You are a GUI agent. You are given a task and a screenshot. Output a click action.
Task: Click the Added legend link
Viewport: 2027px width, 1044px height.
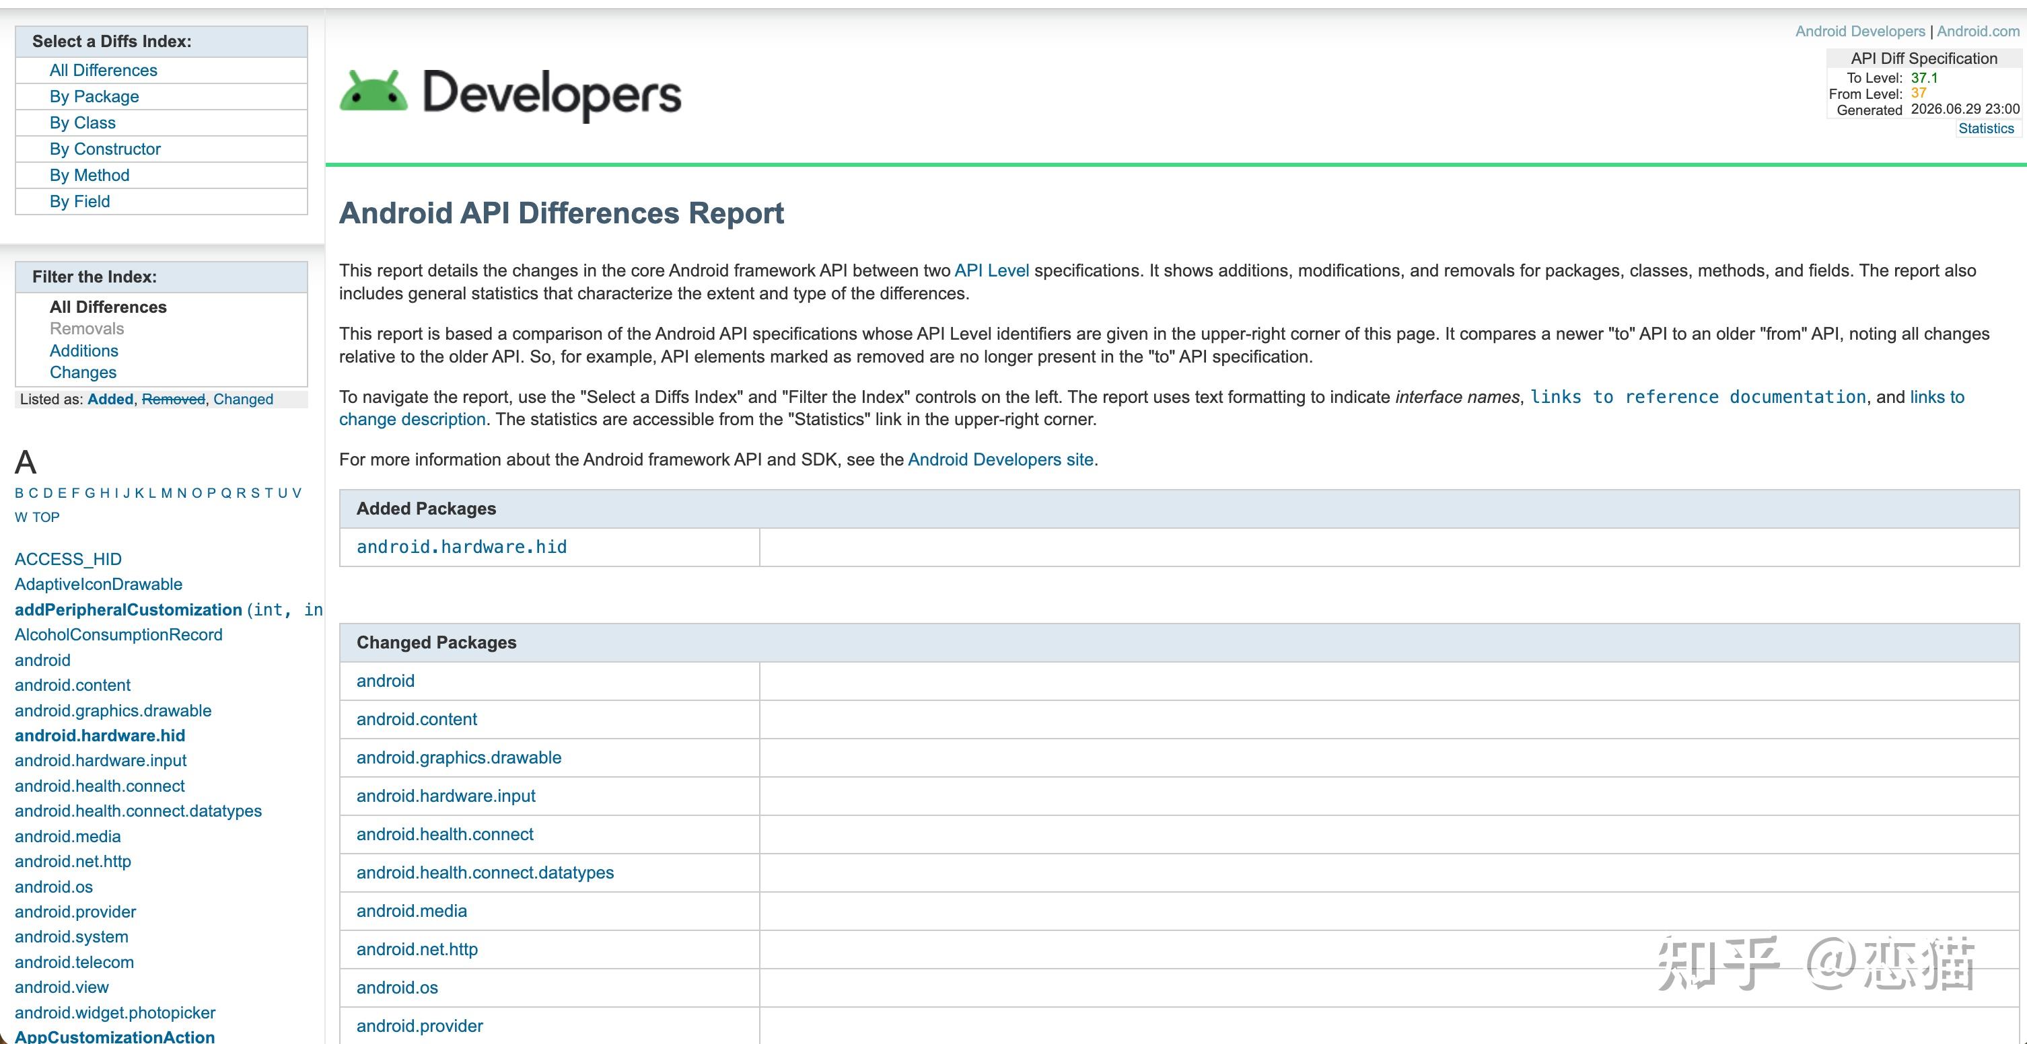[110, 399]
